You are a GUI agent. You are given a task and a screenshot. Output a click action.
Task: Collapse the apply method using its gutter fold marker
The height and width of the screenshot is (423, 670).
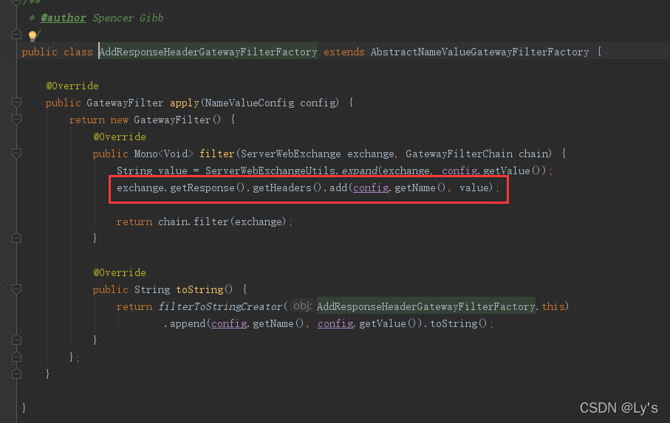(17, 103)
